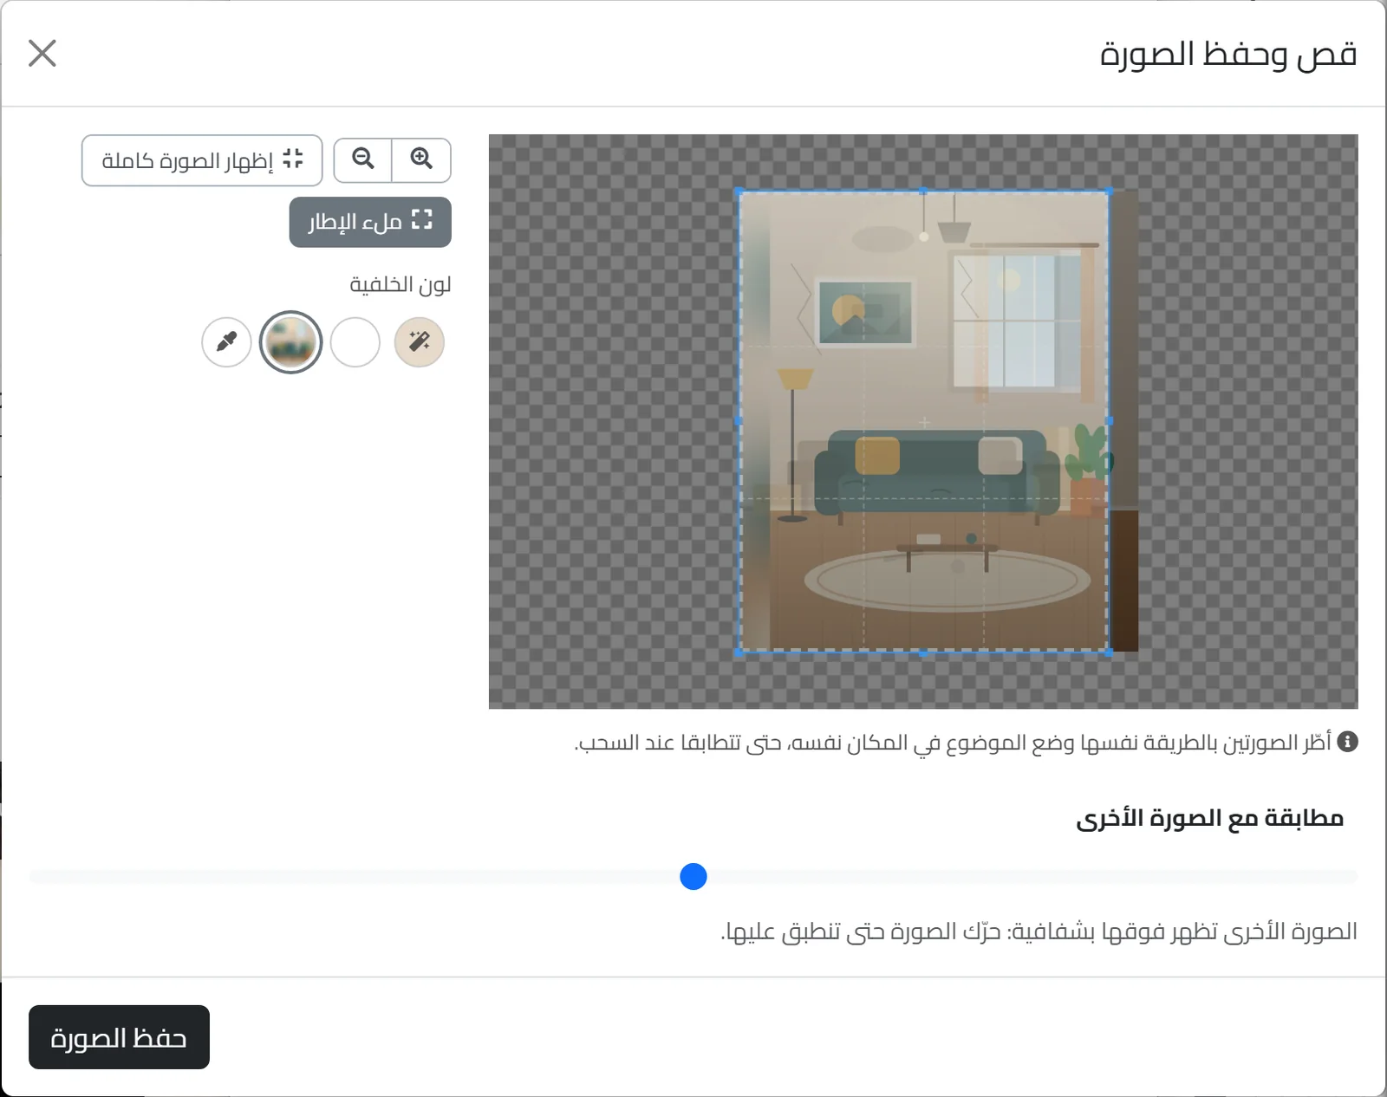Click the إظهار الصورة كاملة button
This screenshot has height=1097, width=1387.
point(202,159)
